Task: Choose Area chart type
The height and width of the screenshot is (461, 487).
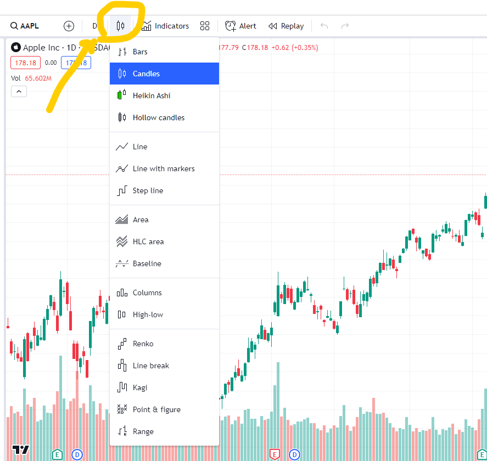Action: coord(164,220)
